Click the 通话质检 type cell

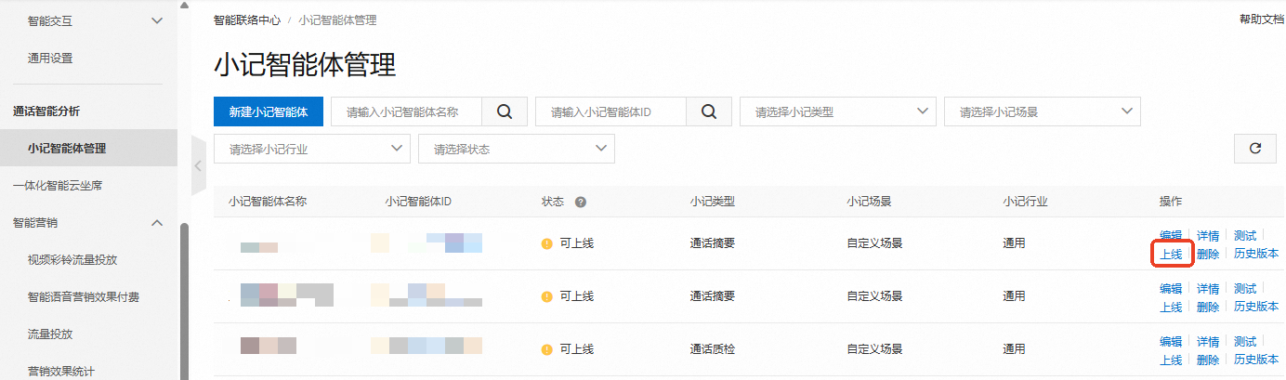(713, 349)
